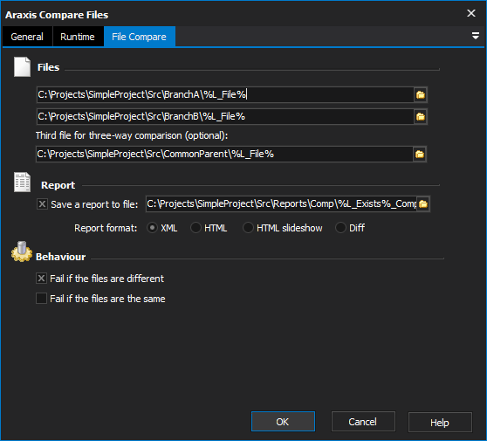487x441 pixels.
Task: Confirm with the OK button
Action: point(283,422)
